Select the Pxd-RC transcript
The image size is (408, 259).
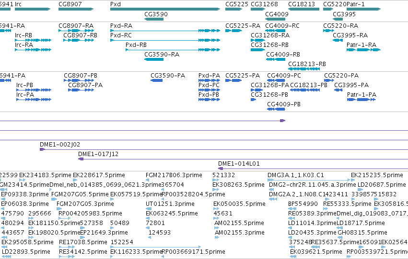pos(165,40)
